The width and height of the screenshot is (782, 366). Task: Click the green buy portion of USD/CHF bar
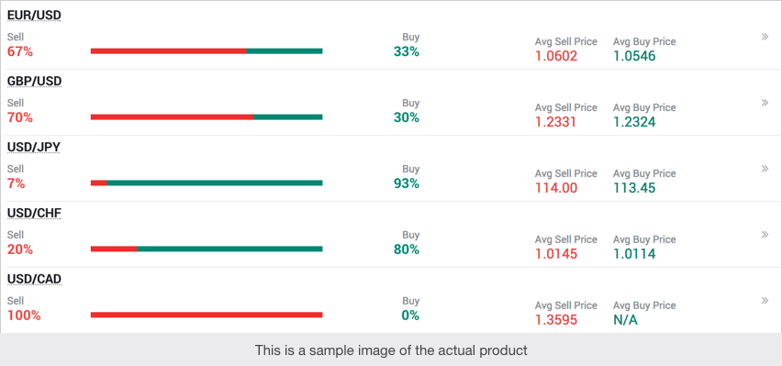[x=229, y=249]
